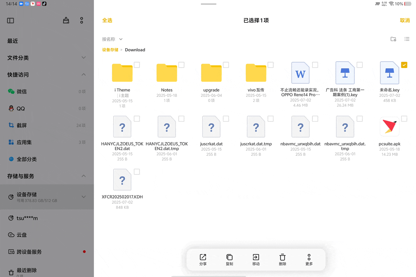
Task: Tap 全选 to select all files
Action: coord(107,20)
